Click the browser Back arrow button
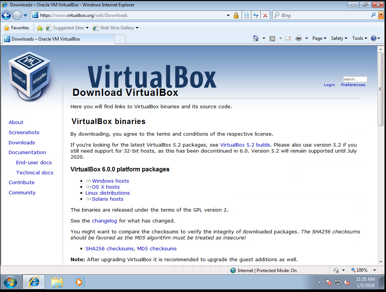This screenshot has height=292, width=386. [6, 15]
